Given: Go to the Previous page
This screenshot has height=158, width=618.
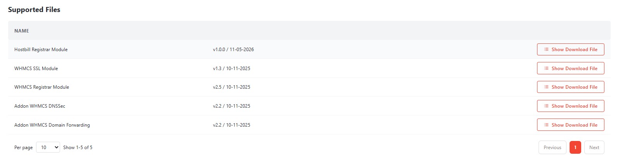Looking at the screenshot, I should pos(552,148).
